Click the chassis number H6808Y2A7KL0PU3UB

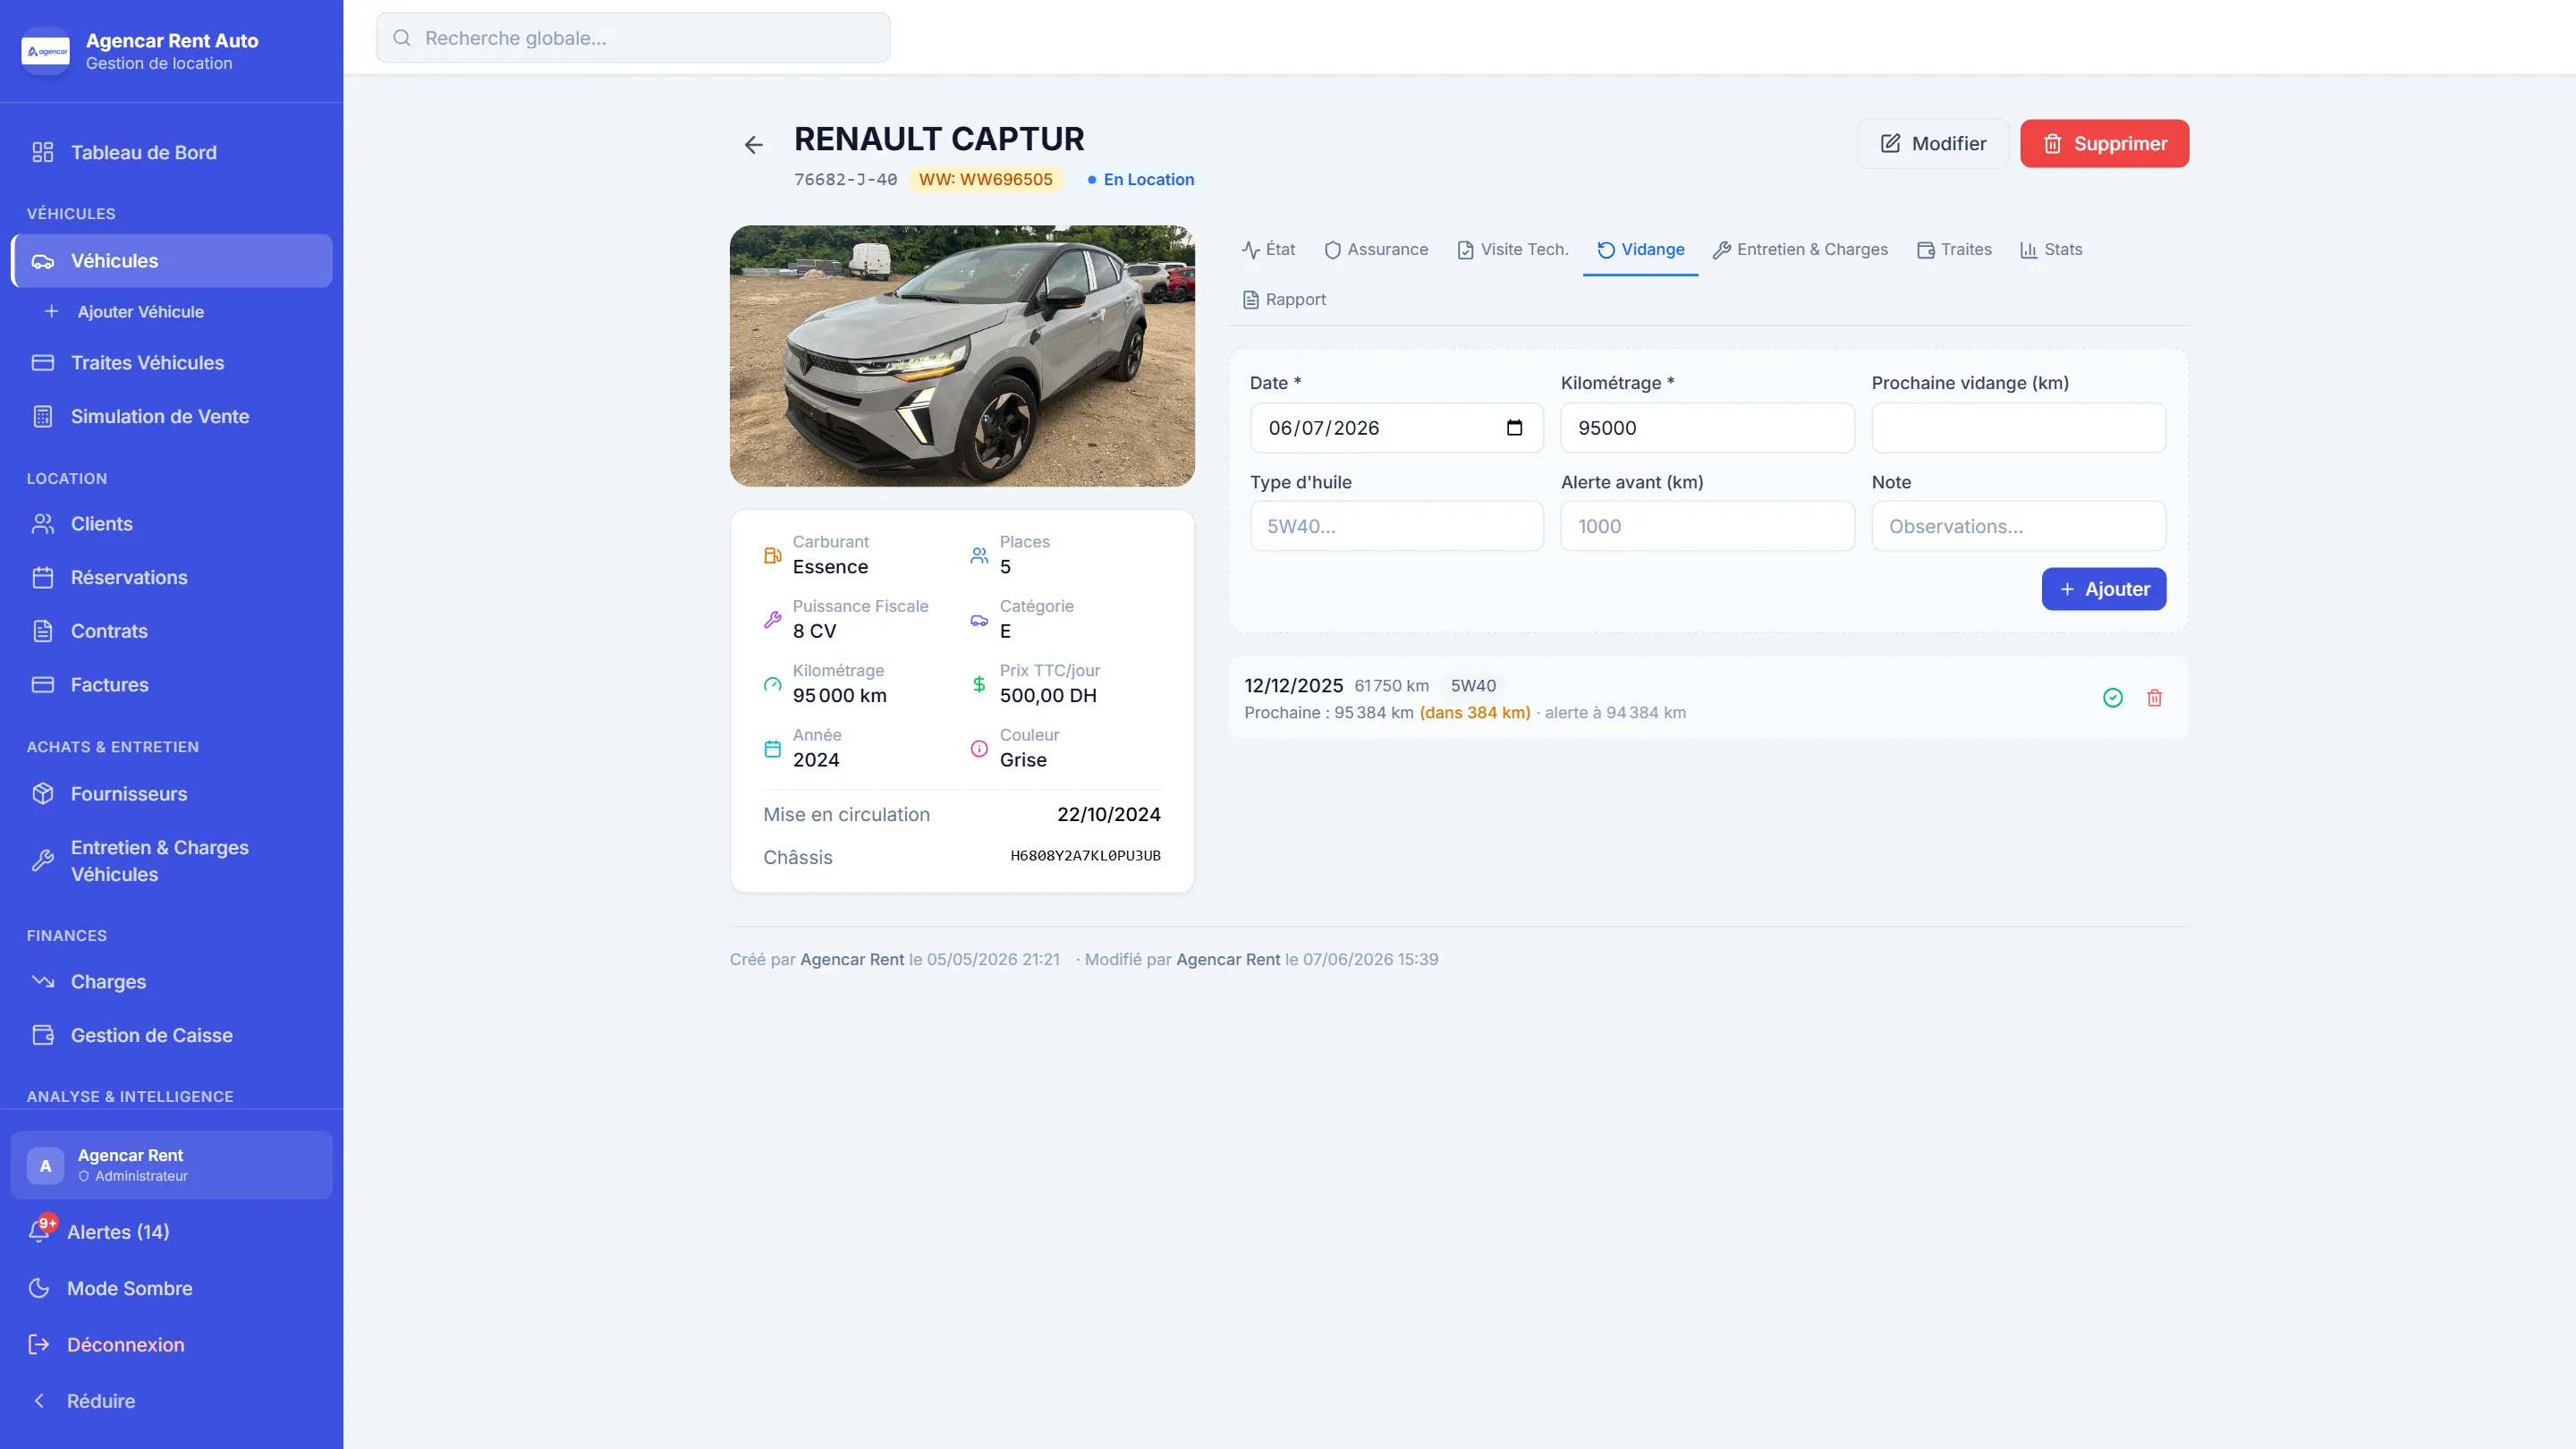pyautogui.click(x=1085, y=856)
